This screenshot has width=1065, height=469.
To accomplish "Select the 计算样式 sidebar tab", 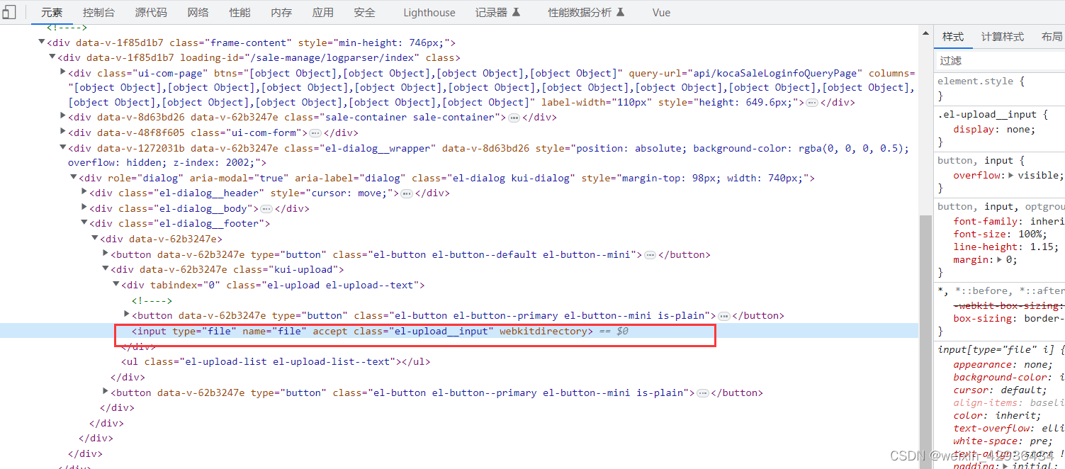I will pos(1003,37).
